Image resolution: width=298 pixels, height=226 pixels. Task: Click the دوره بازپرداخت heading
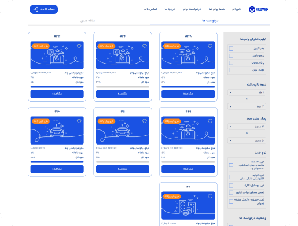[x=256, y=84]
